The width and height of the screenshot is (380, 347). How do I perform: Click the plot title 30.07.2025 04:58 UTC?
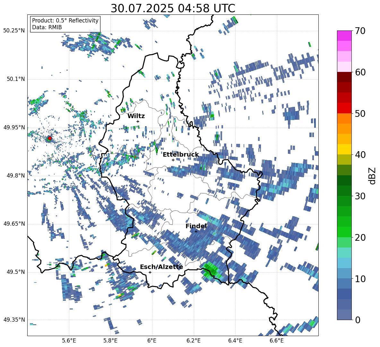(173, 8)
